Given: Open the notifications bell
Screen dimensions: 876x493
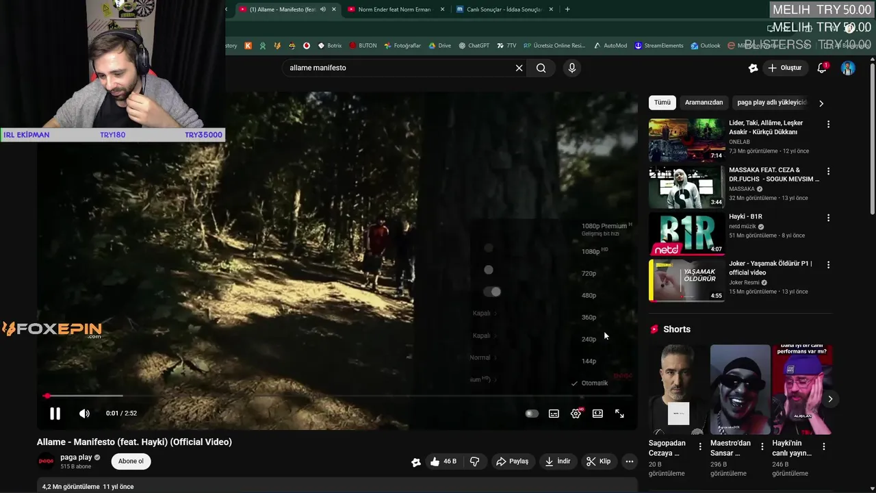Looking at the screenshot, I should [x=822, y=68].
